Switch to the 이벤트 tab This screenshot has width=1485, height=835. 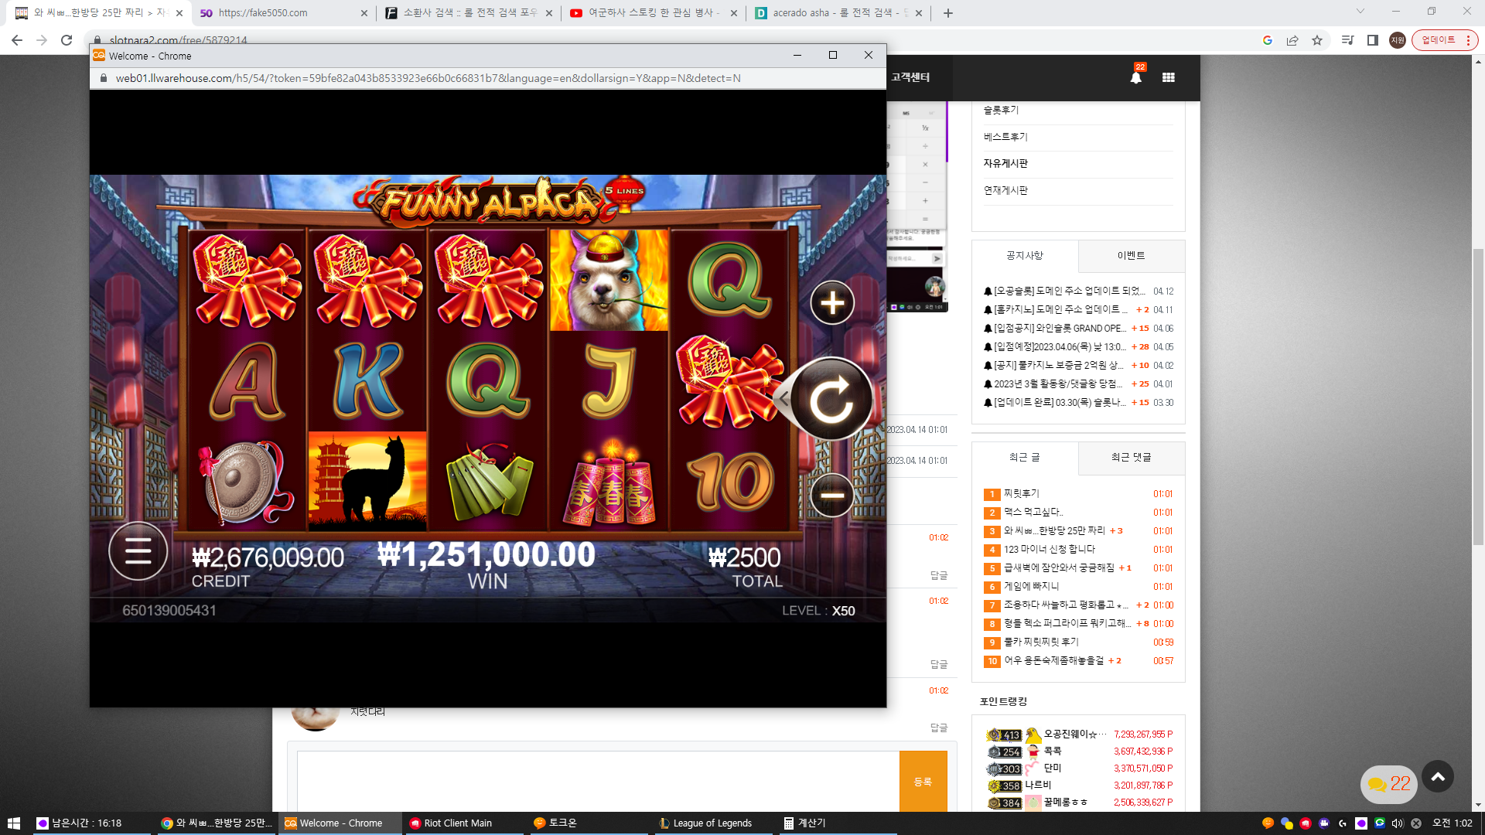click(x=1132, y=256)
